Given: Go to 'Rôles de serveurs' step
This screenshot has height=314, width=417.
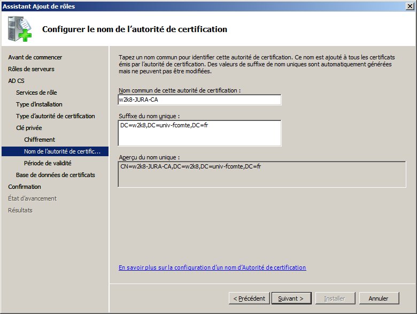Looking at the screenshot, I should 31,69.
